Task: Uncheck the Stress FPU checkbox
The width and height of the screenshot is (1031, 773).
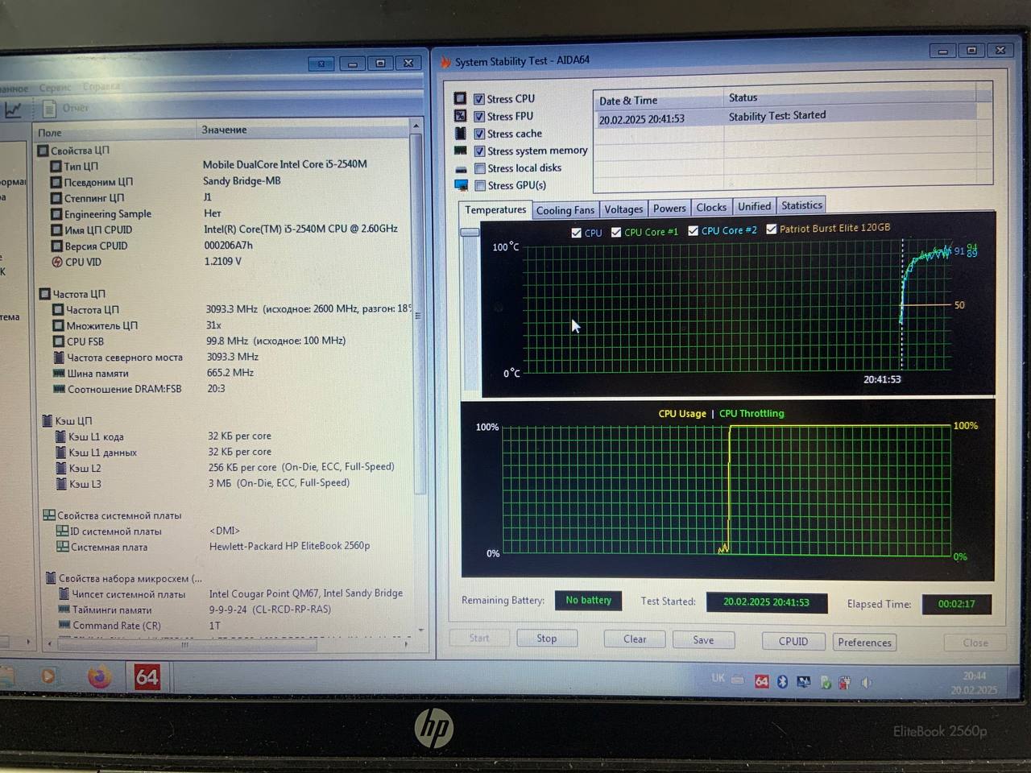Action: (479, 116)
